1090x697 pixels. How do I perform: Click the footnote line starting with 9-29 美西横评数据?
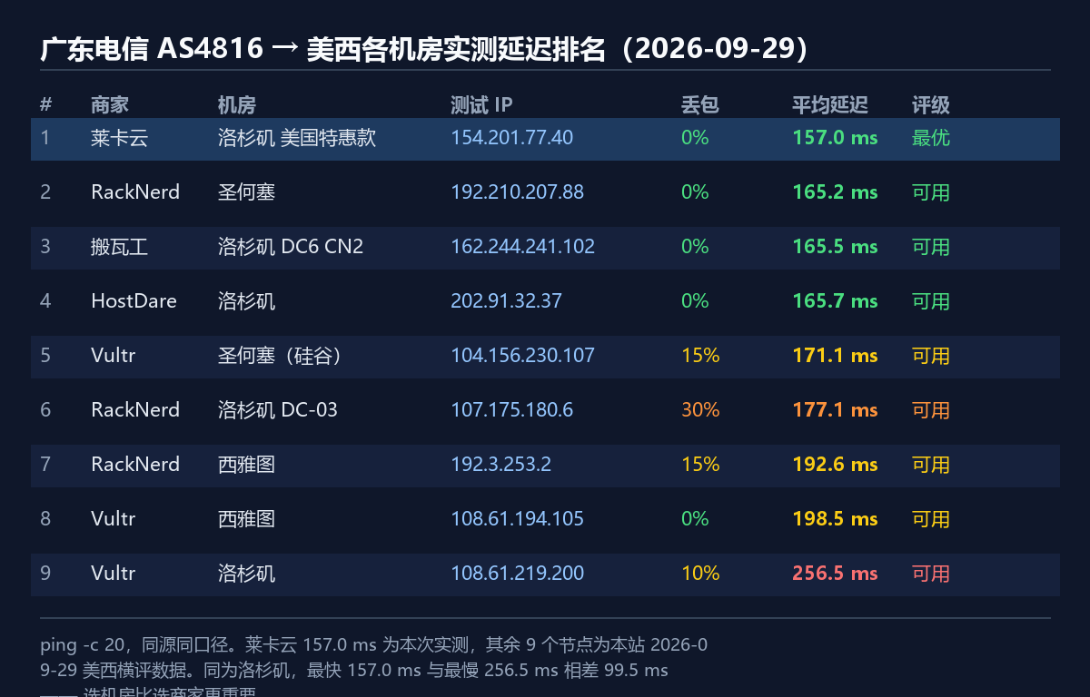point(354,671)
